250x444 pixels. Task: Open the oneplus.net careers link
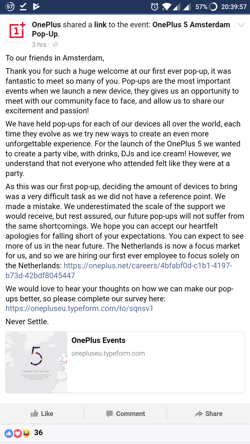pyautogui.click(x=148, y=266)
